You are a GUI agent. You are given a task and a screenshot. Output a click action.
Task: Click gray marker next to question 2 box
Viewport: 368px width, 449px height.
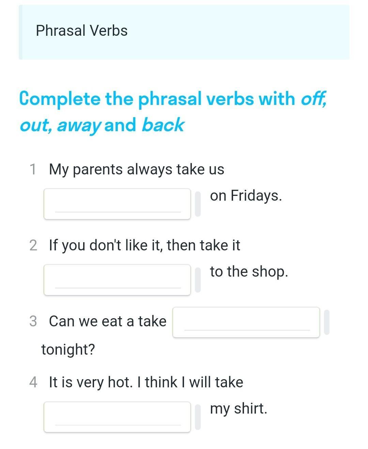pos(198,280)
